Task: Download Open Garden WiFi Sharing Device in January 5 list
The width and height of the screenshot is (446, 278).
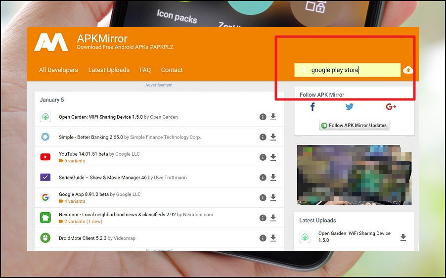Action: (x=273, y=117)
